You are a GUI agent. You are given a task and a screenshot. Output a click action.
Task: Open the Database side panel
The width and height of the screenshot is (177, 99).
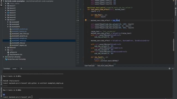(176, 12)
